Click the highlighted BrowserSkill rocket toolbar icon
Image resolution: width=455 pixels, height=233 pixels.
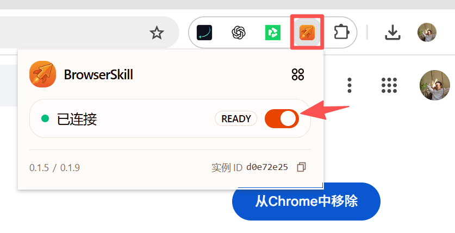pyautogui.click(x=307, y=33)
